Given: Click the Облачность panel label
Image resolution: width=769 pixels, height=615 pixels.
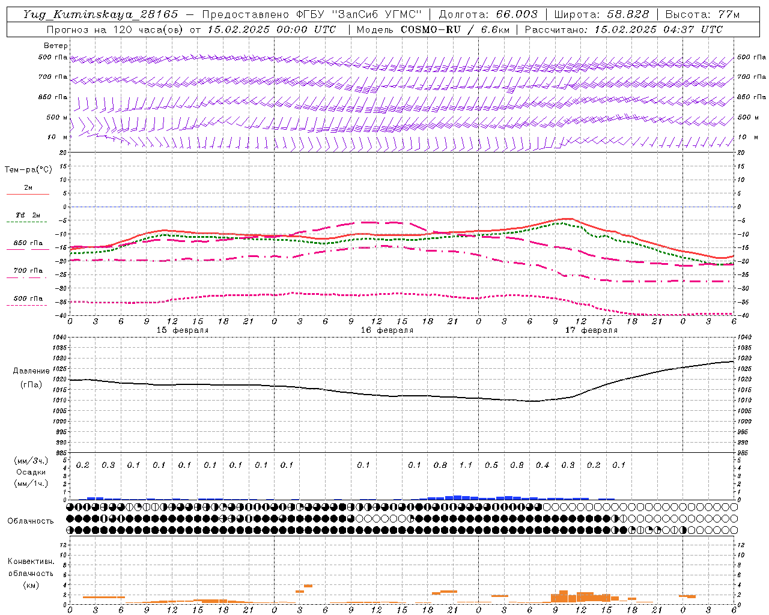Looking at the screenshot, I should pyautogui.click(x=31, y=521).
